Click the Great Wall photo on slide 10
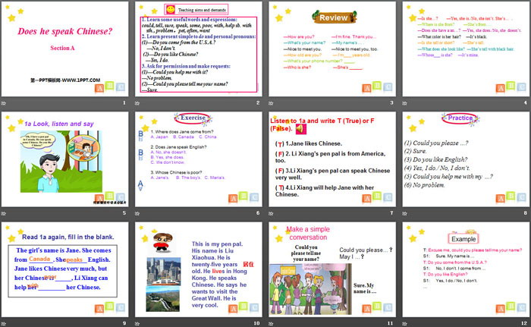 point(163,299)
